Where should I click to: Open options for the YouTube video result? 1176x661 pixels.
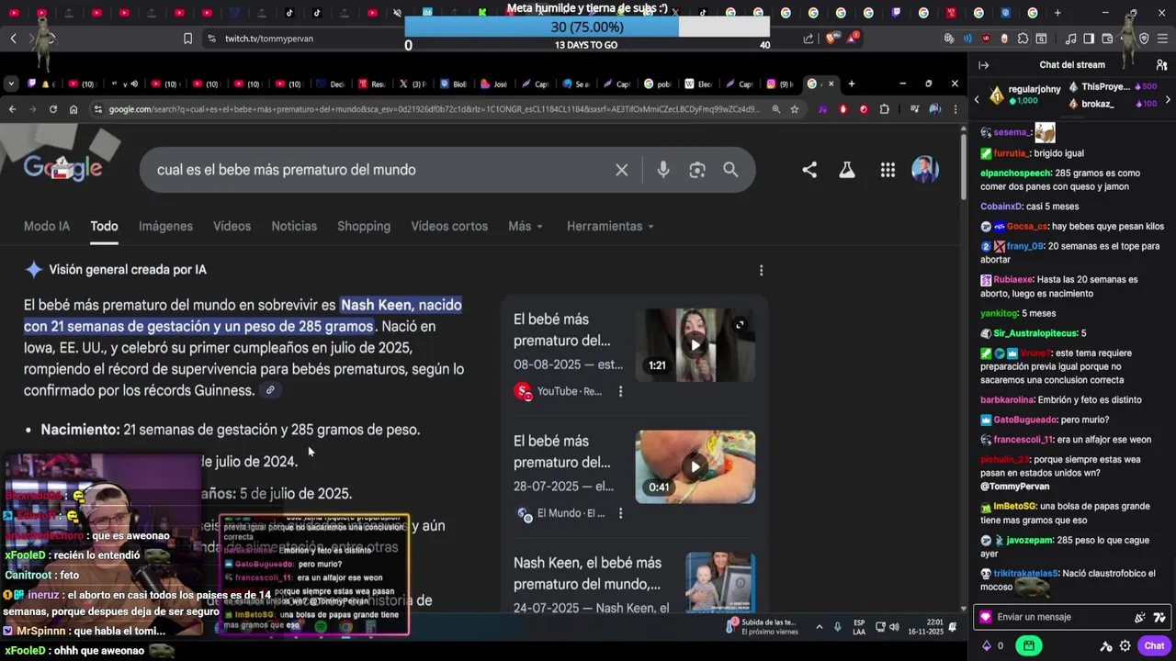point(620,391)
